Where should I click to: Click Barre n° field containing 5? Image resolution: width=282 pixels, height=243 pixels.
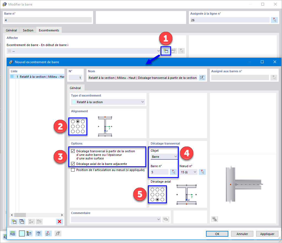pyautogui.click(x=160, y=172)
